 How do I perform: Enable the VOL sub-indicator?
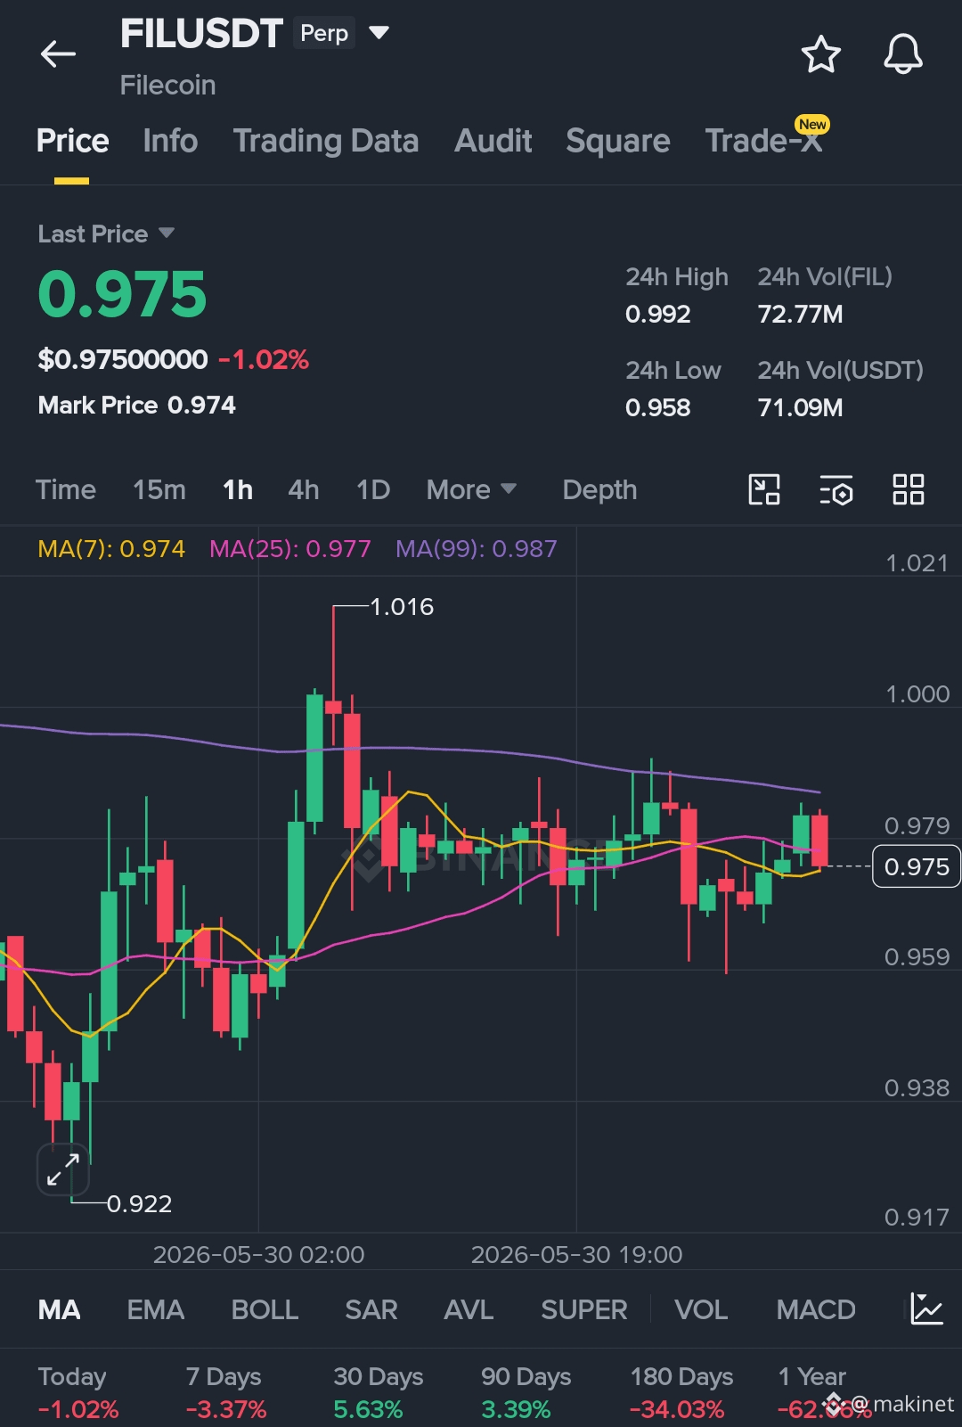click(701, 1309)
